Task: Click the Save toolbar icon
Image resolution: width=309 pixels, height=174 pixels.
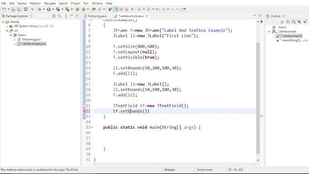Action: 13,9
